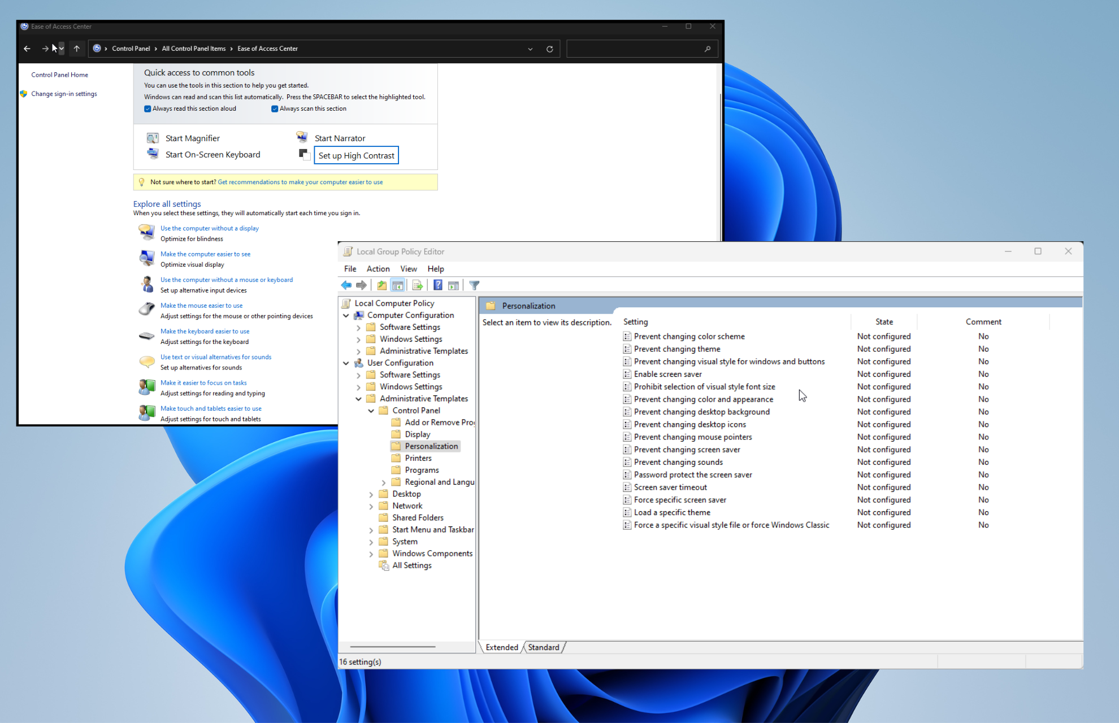Toggle Show/Hide Console Tree toolbar icon
Viewport: 1119px width, 723px height.
pos(398,285)
